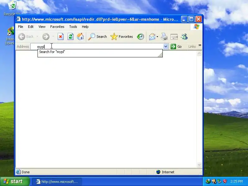Click the microsoft.com taskbar button
248x186 pixels.
[57, 182]
